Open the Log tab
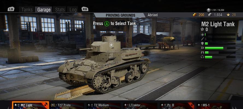The width and height of the screenshot is (243, 109). [x=73, y=10]
